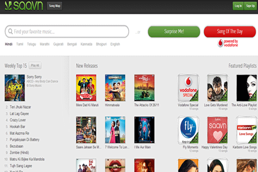Select the Hindi language tab

(x=9, y=44)
